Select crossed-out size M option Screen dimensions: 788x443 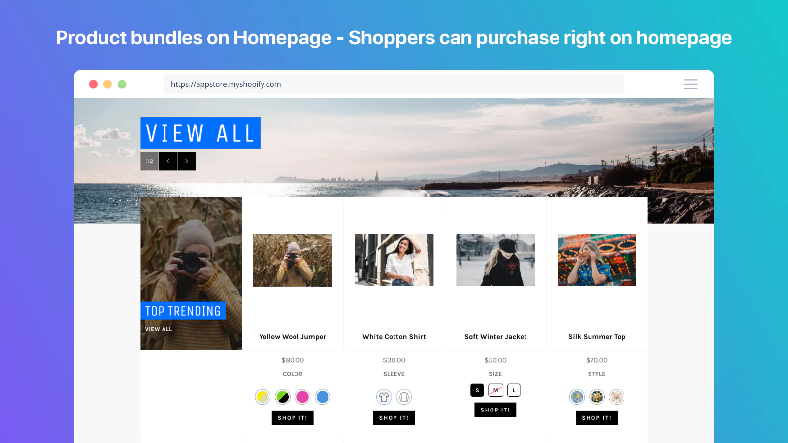coord(495,390)
